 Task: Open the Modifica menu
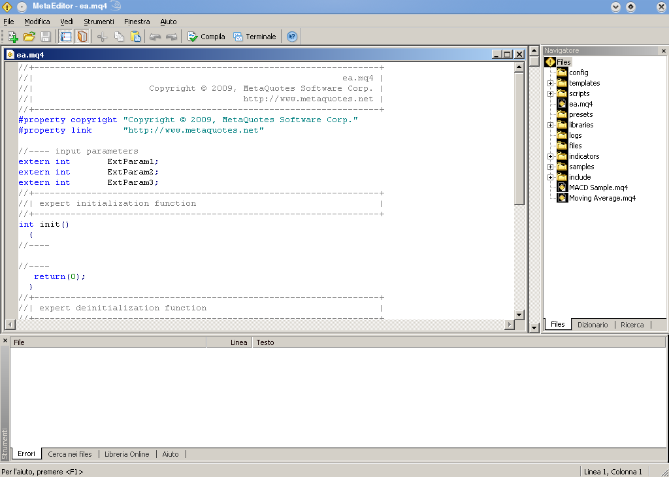pyautogui.click(x=37, y=22)
